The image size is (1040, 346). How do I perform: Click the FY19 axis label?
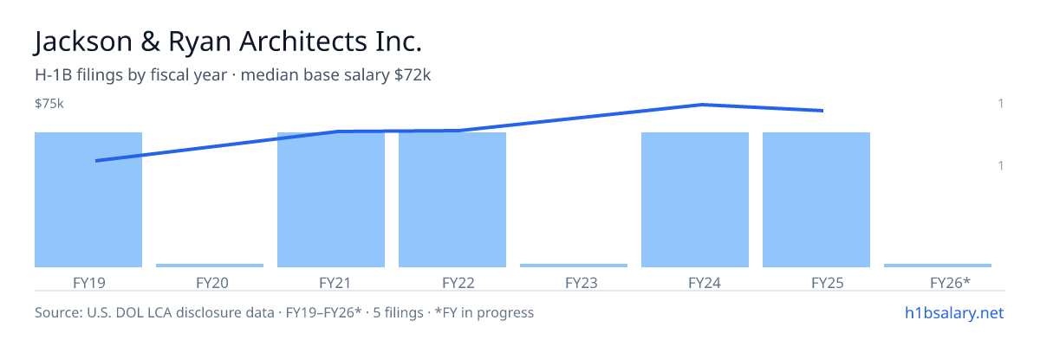click(88, 282)
